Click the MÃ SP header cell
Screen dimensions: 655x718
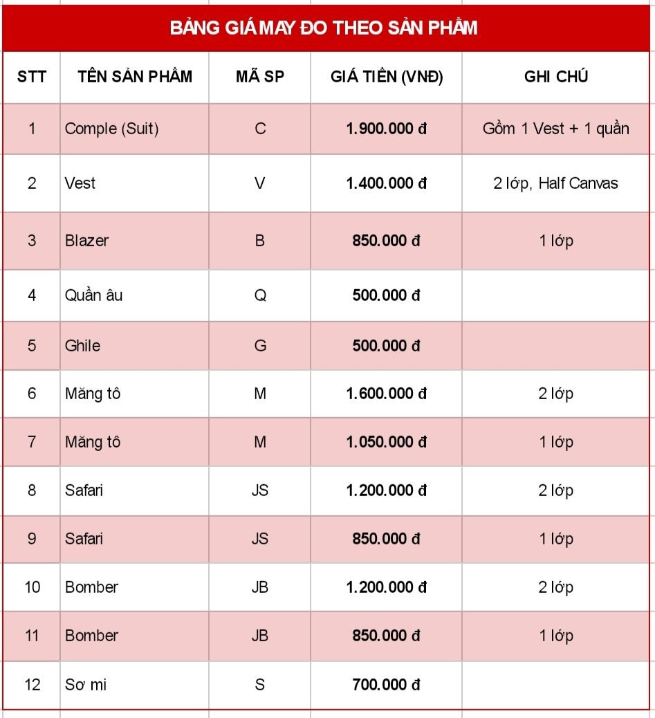(x=259, y=77)
